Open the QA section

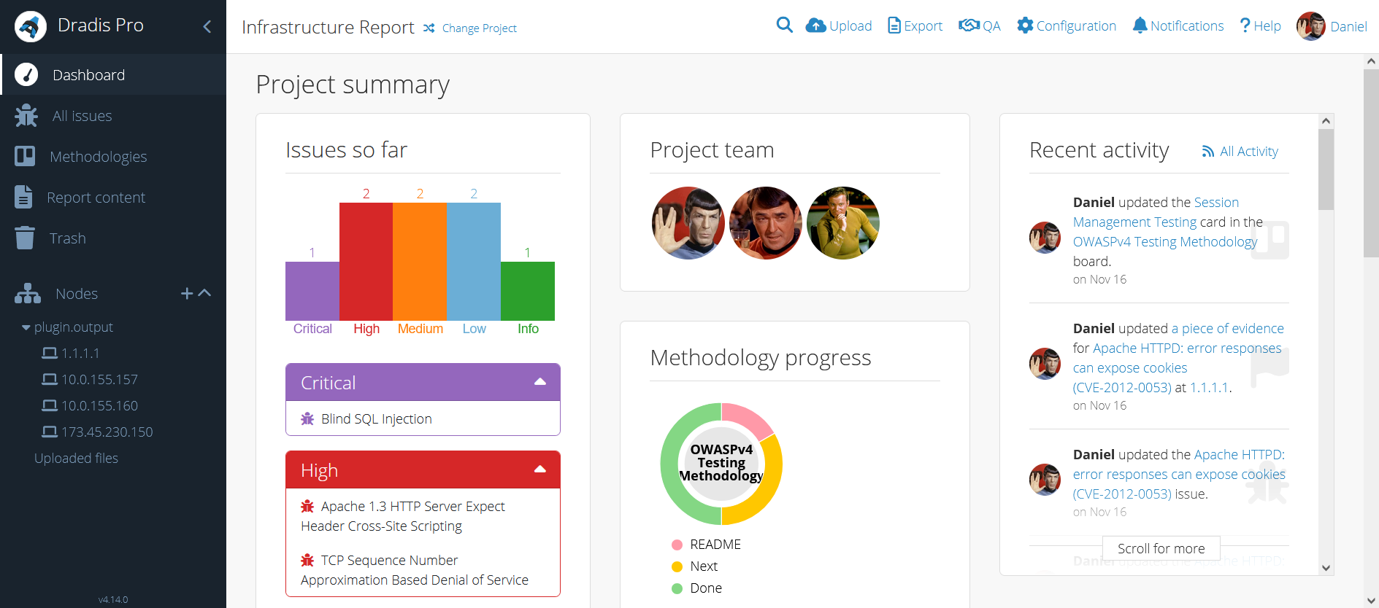click(x=980, y=26)
